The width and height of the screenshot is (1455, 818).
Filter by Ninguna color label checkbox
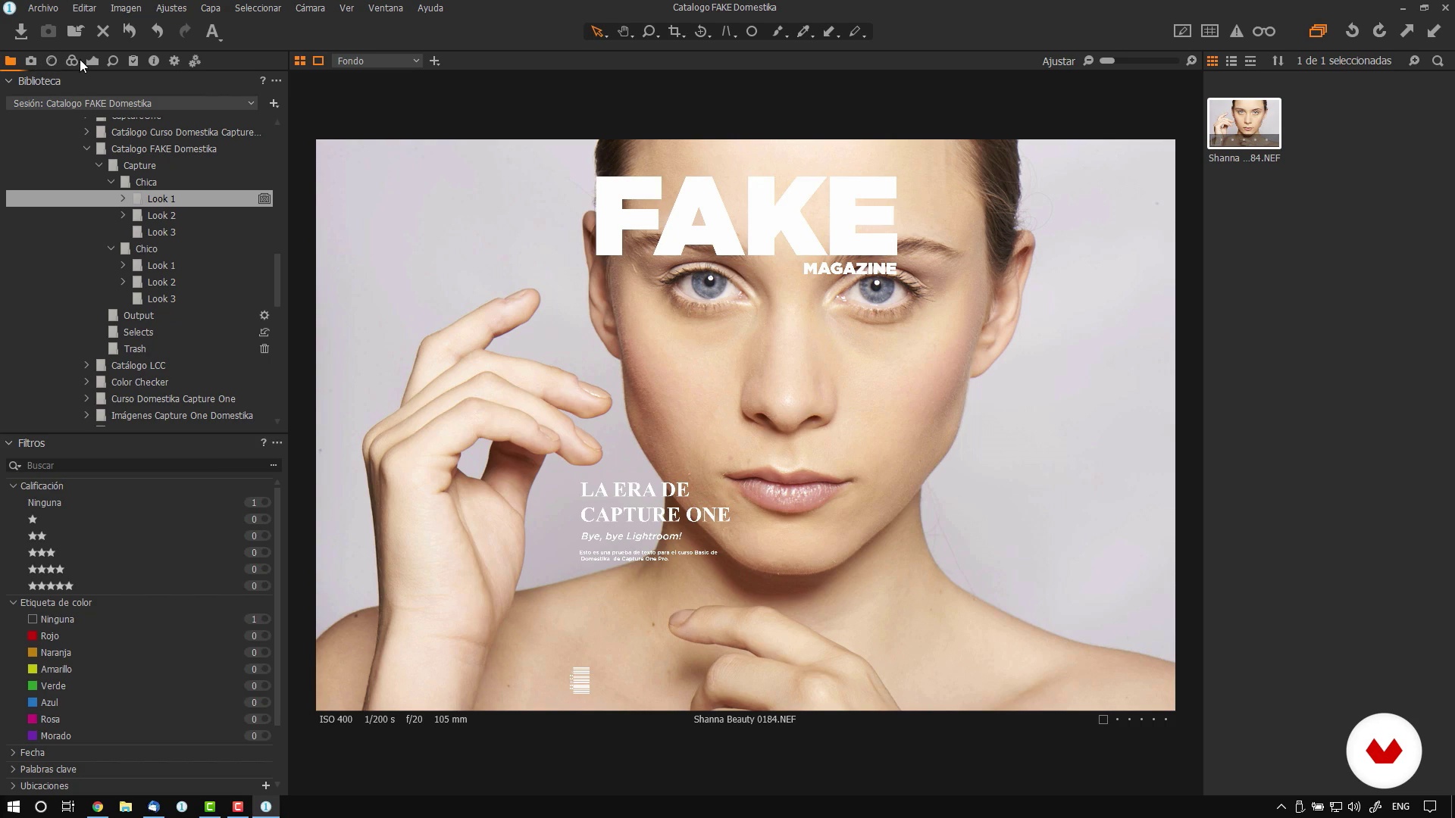tap(33, 619)
